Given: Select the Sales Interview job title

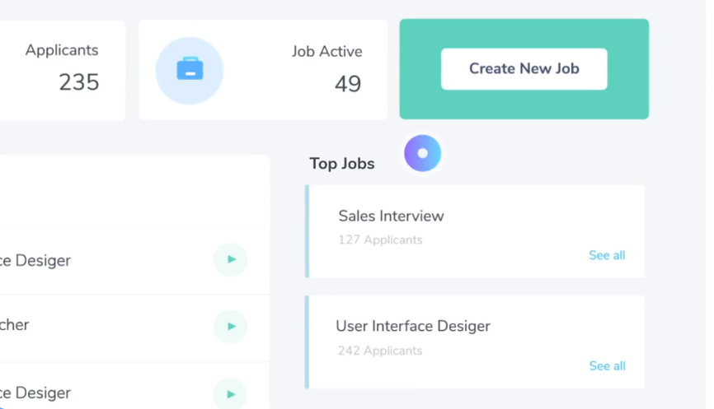Looking at the screenshot, I should [391, 216].
